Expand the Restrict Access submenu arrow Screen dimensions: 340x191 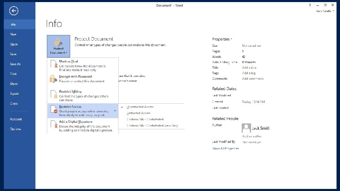[x=115, y=111]
